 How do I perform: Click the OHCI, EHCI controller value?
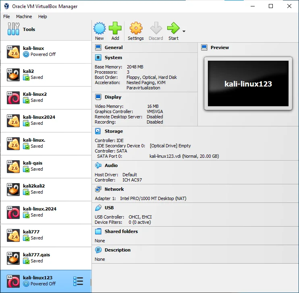coord(140,217)
